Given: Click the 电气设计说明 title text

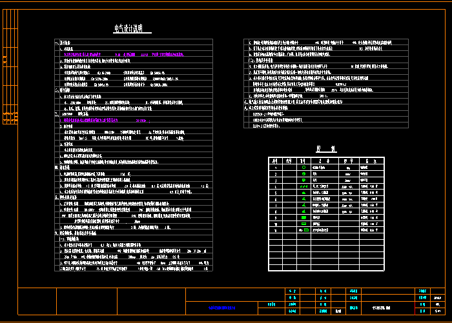Looking at the screenshot, I should point(132,29).
